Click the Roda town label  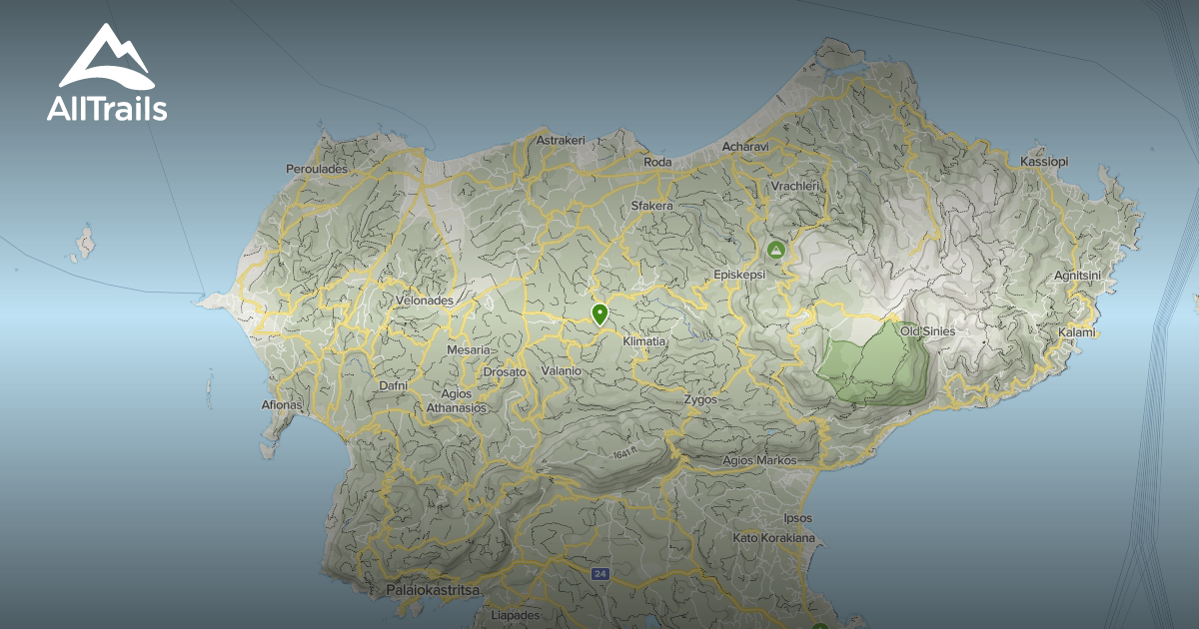point(657,162)
